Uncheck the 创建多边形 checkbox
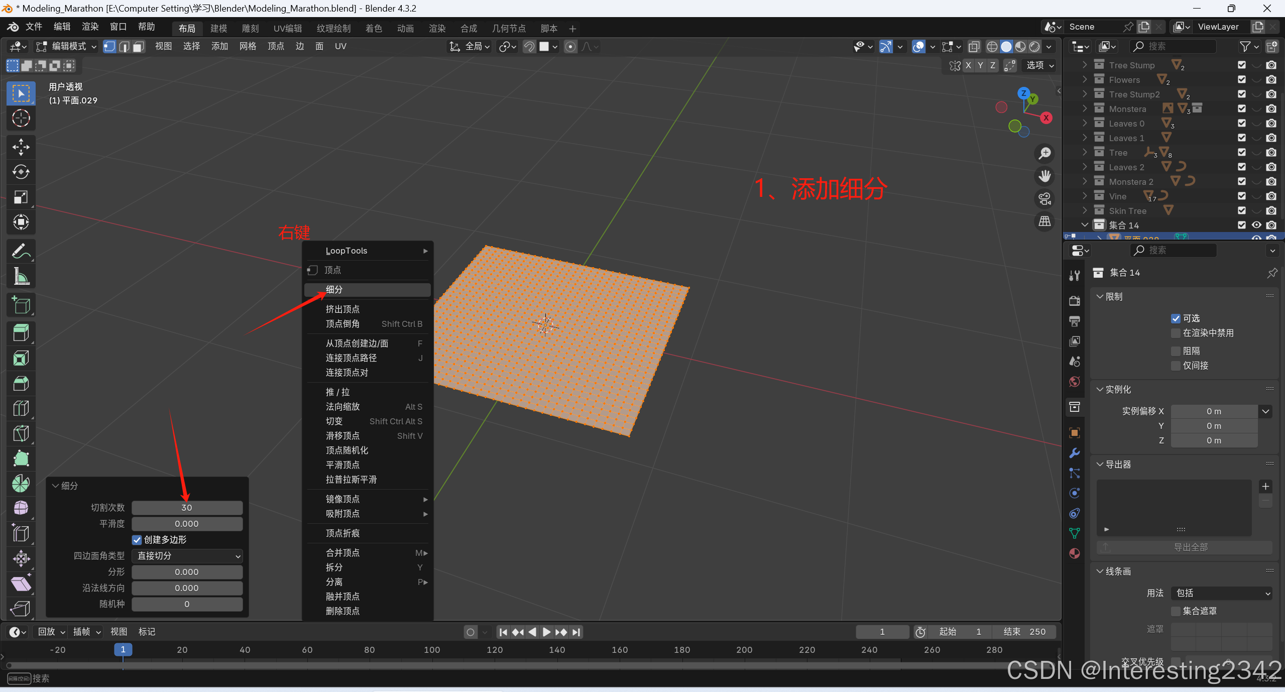 [137, 540]
